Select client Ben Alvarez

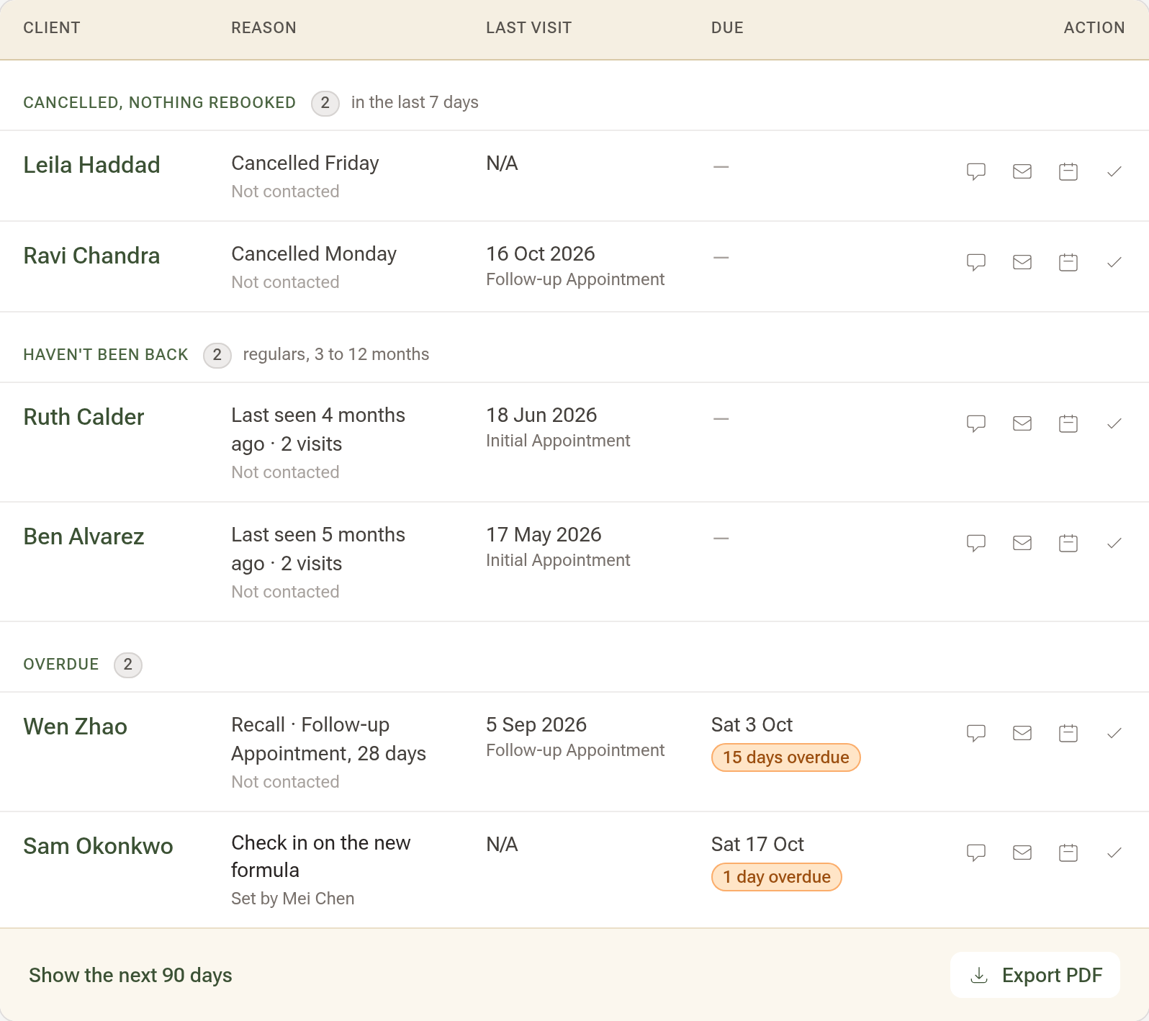tap(84, 536)
